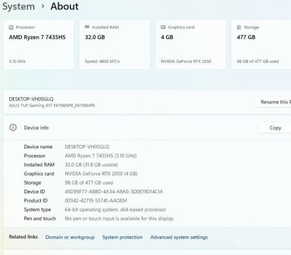291x255 pixels.
Task: Open the Storage 477 GB card
Action: pos(261,44)
